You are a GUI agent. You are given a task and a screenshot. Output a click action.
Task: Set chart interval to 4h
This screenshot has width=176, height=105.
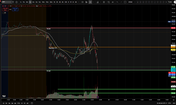(x=60, y=2)
